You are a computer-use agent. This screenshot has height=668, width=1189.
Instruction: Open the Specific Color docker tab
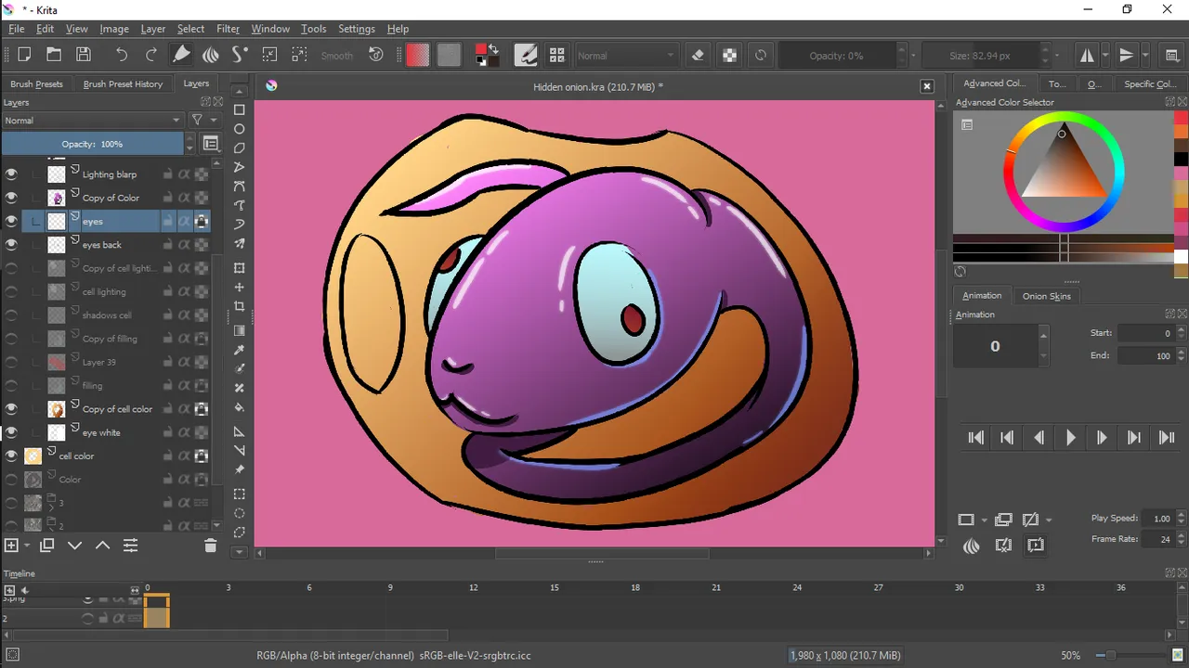pyautogui.click(x=1150, y=83)
